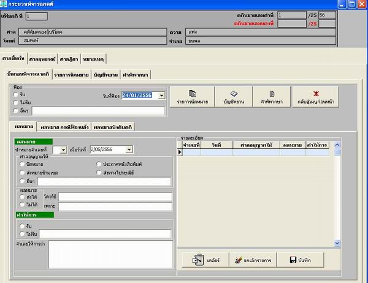Click the วันที่ column header in grid

click(x=217, y=145)
